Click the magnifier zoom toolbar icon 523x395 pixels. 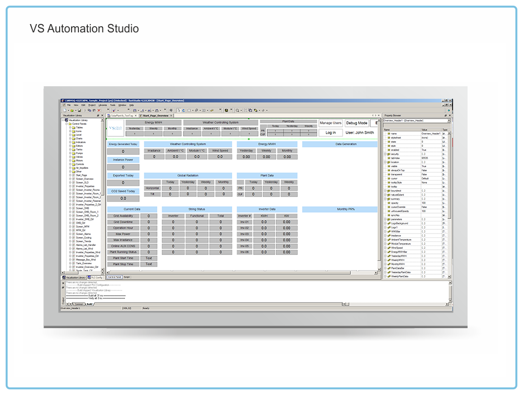click(237, 110)
